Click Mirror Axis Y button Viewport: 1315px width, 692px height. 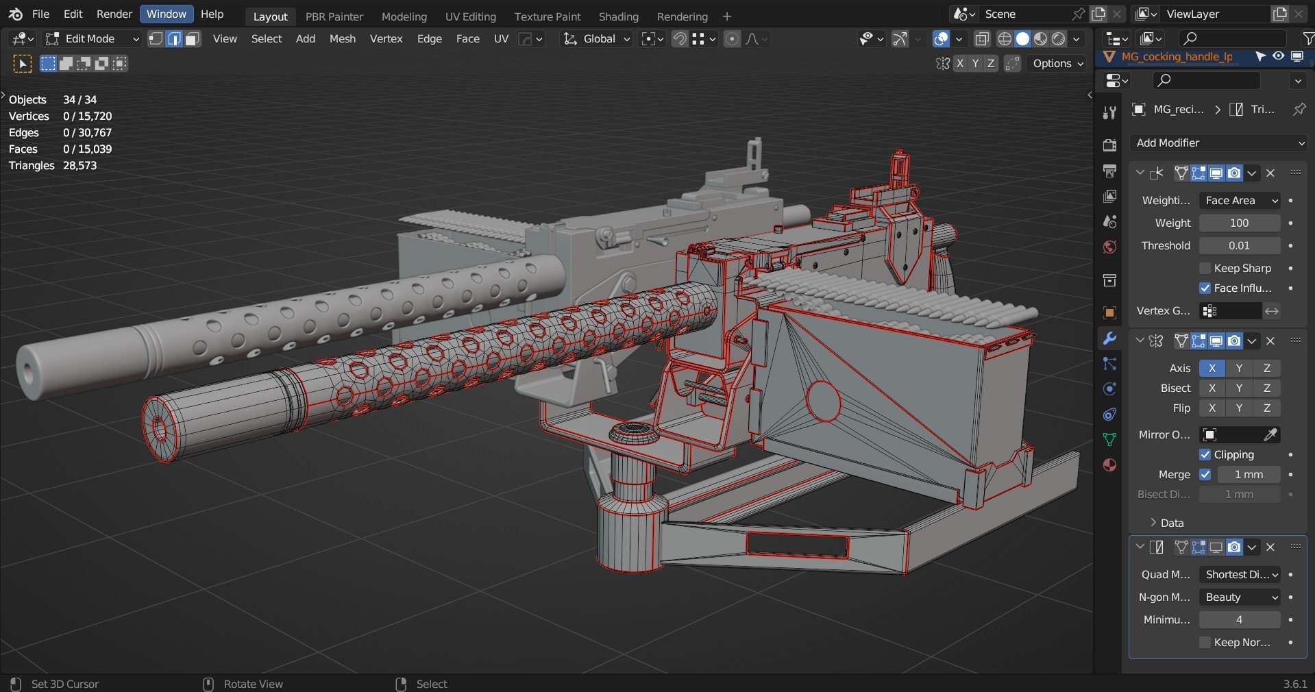tap(1239, 368)
